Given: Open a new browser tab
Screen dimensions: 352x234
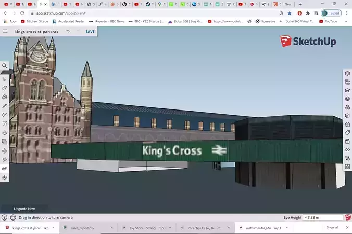Looking at the screenshot, I should [300, 4].
